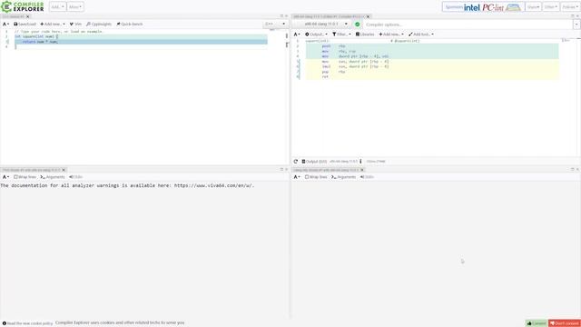Click the Intel sponsor logo
The height and width of the screenshot is (327, 581).
tap(472, 7)
